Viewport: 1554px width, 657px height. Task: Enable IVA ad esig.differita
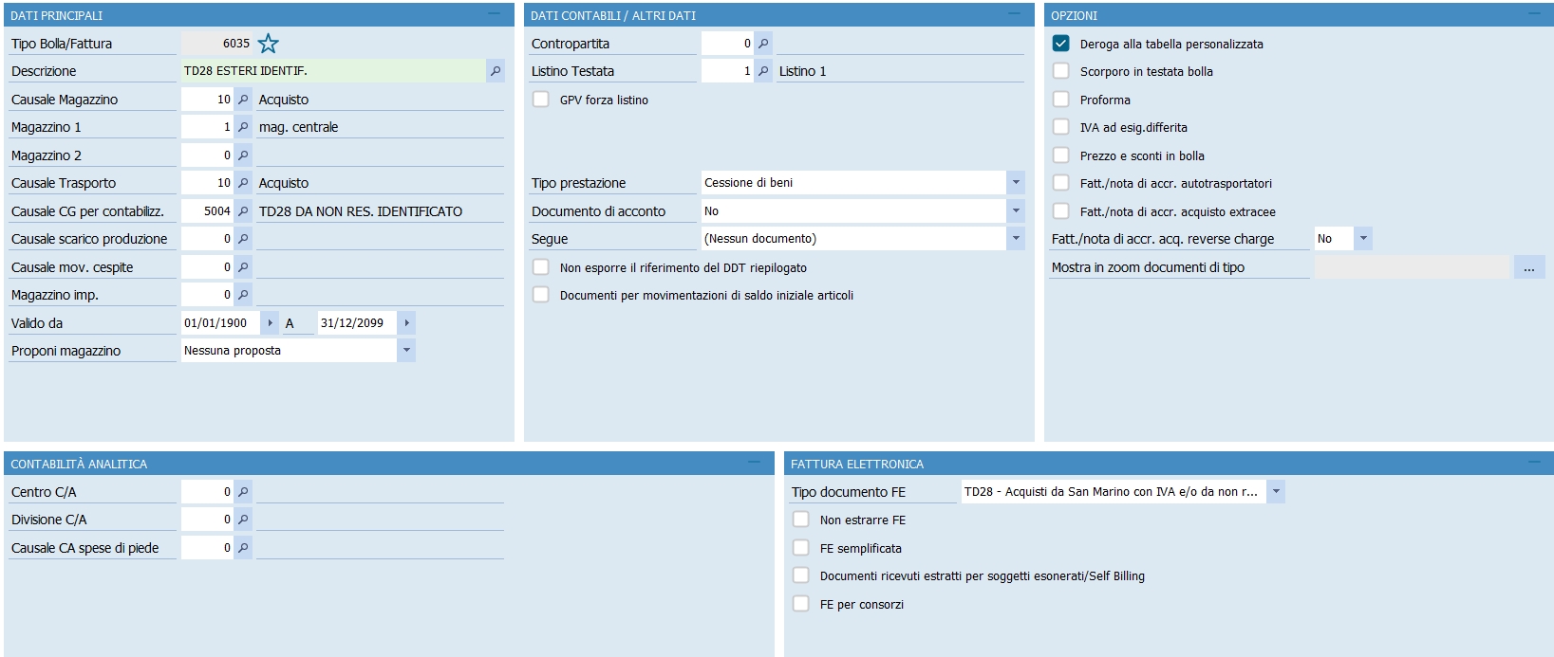tap(1061, 127)
